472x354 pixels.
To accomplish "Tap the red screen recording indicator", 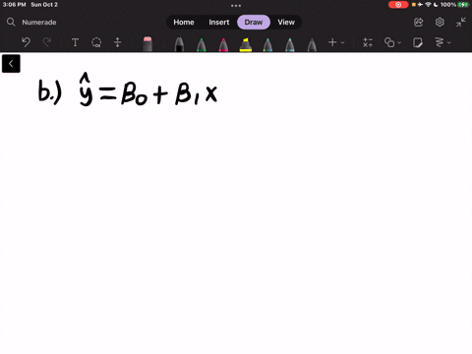I will pos(398,5).
